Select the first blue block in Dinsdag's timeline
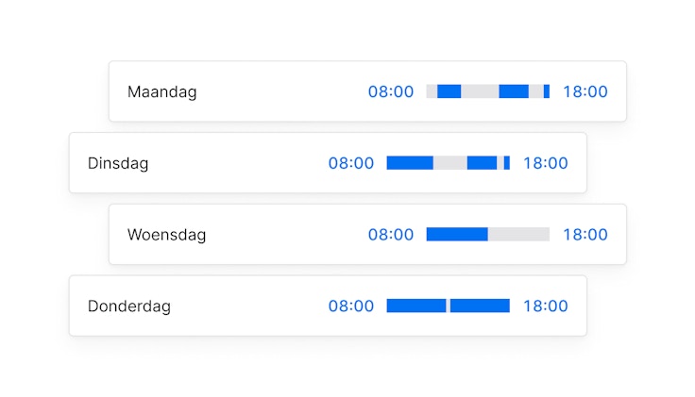 [410, 163]
